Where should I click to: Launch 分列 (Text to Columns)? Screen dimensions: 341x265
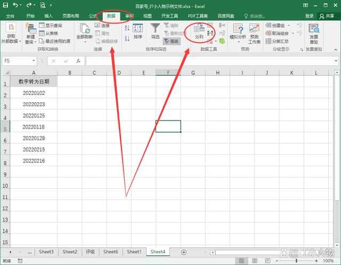click(x=199, y=31)
